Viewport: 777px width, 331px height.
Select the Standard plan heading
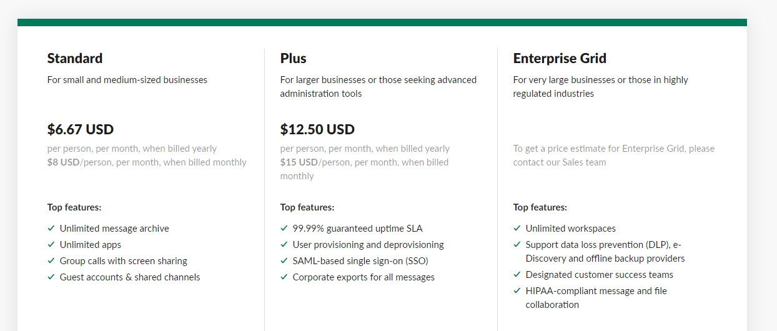click(x=75, y=59)
